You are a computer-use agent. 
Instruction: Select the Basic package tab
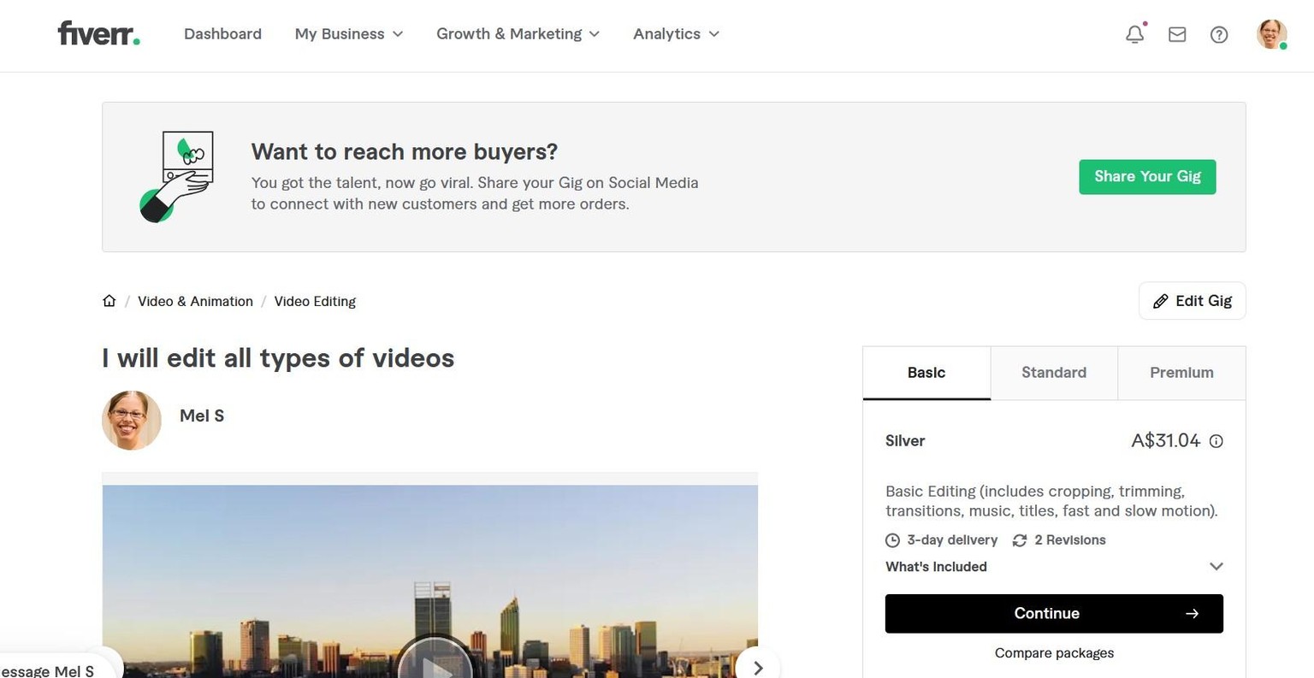click(926, 373)
